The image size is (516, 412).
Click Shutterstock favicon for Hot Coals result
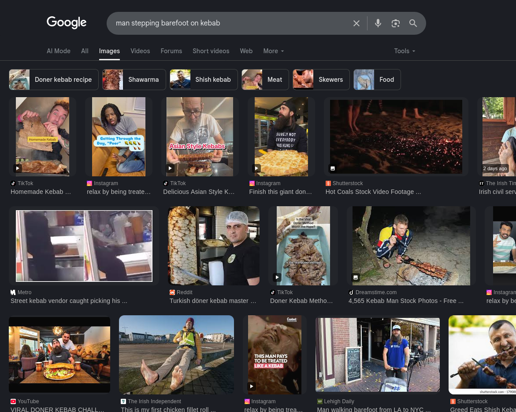click(x=328, y=183)
